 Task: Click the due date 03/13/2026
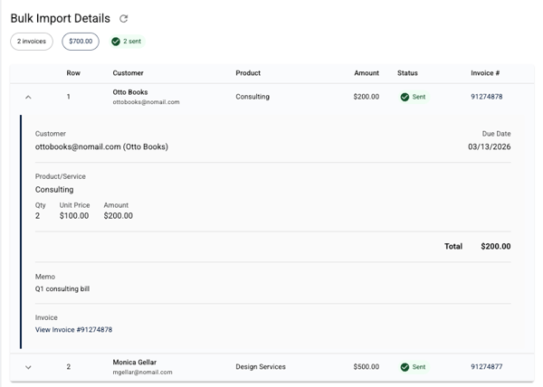489,146
